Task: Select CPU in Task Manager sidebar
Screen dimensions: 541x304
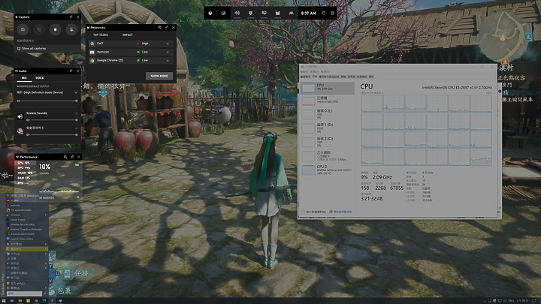Action: 327,88
